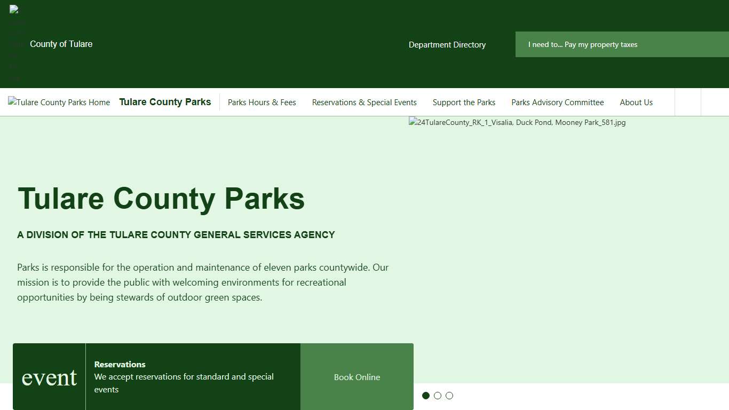This screenshot has width=729, height=410.
Task: Click the event calendar graphic panel
Action: tap(49, 376)
